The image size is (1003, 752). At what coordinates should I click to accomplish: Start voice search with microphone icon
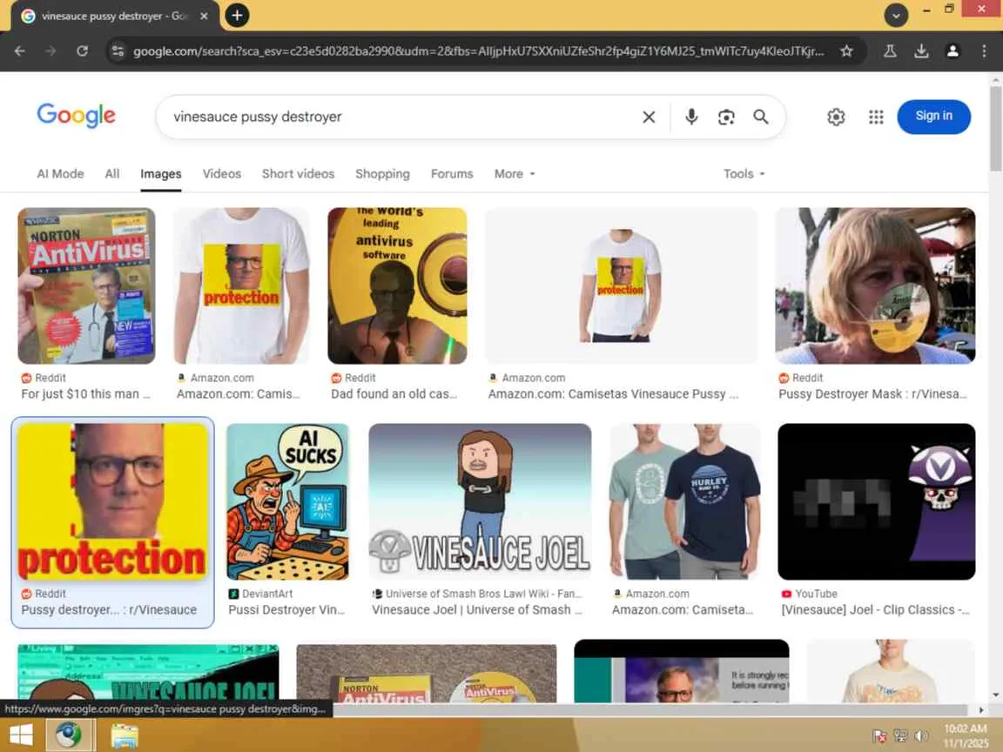tap(690, 117)
